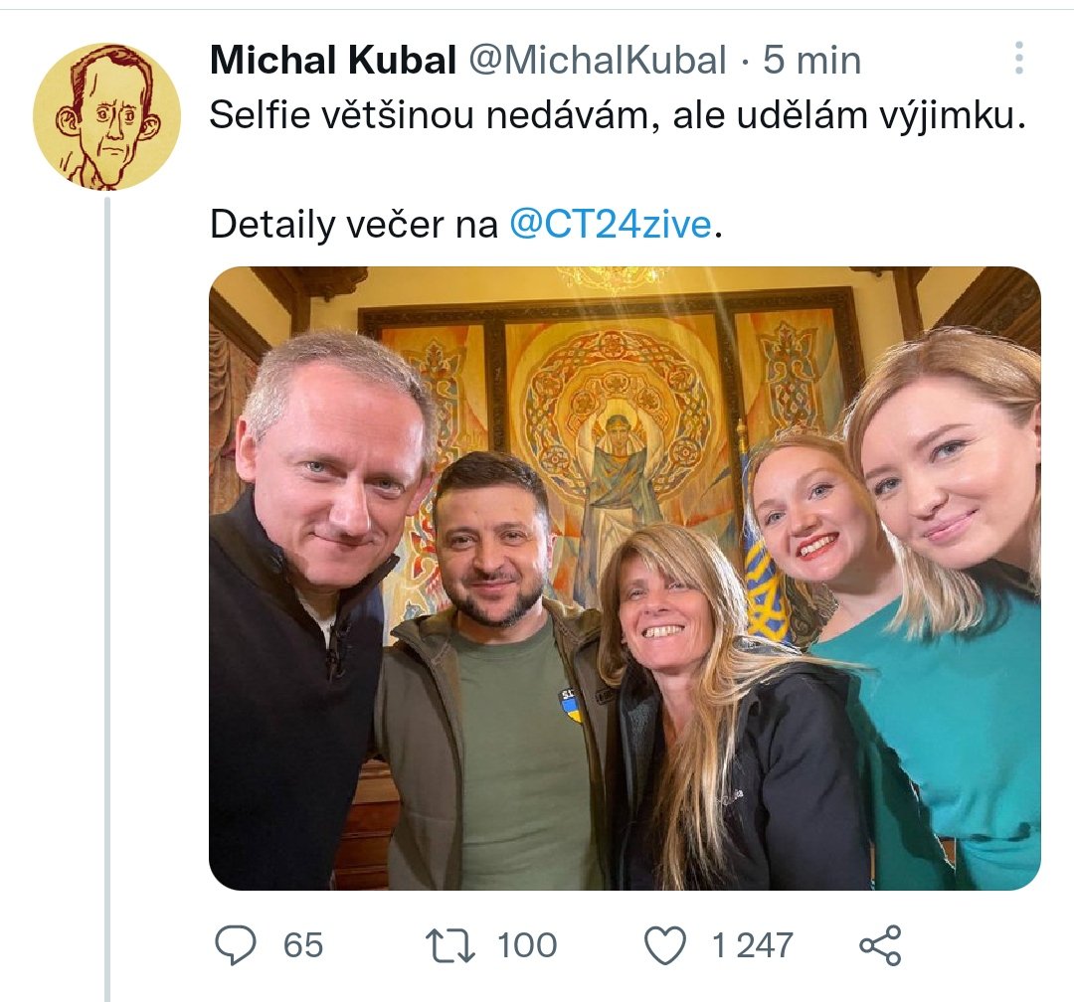
Task: Click the retweet count 100
Action: tap(527, 945)
